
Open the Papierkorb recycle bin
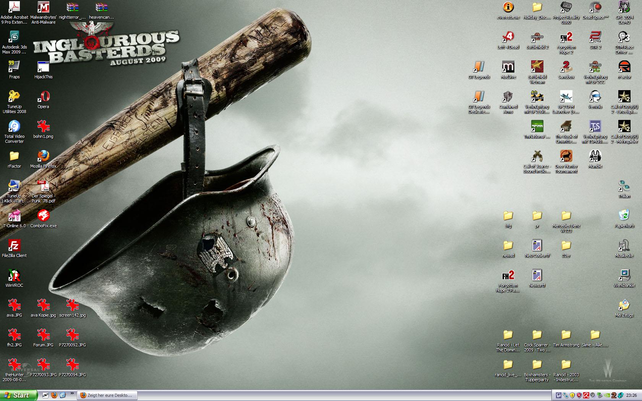pyautogui.click(x=624, y=219)
